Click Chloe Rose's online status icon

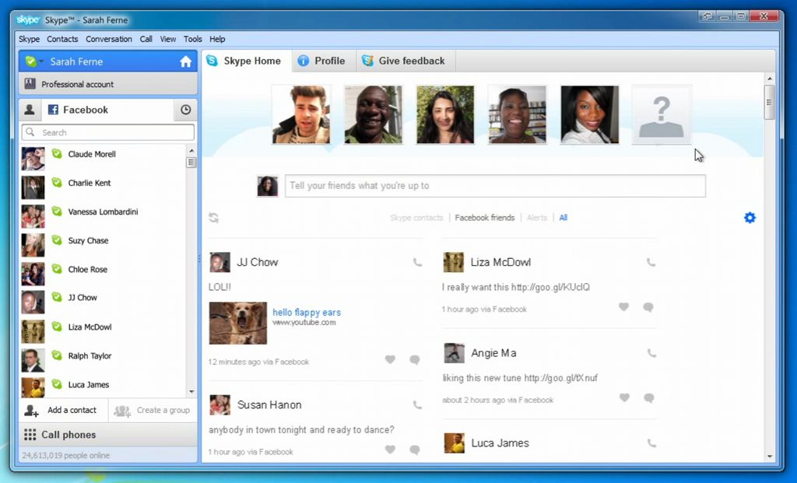[57, 268]
